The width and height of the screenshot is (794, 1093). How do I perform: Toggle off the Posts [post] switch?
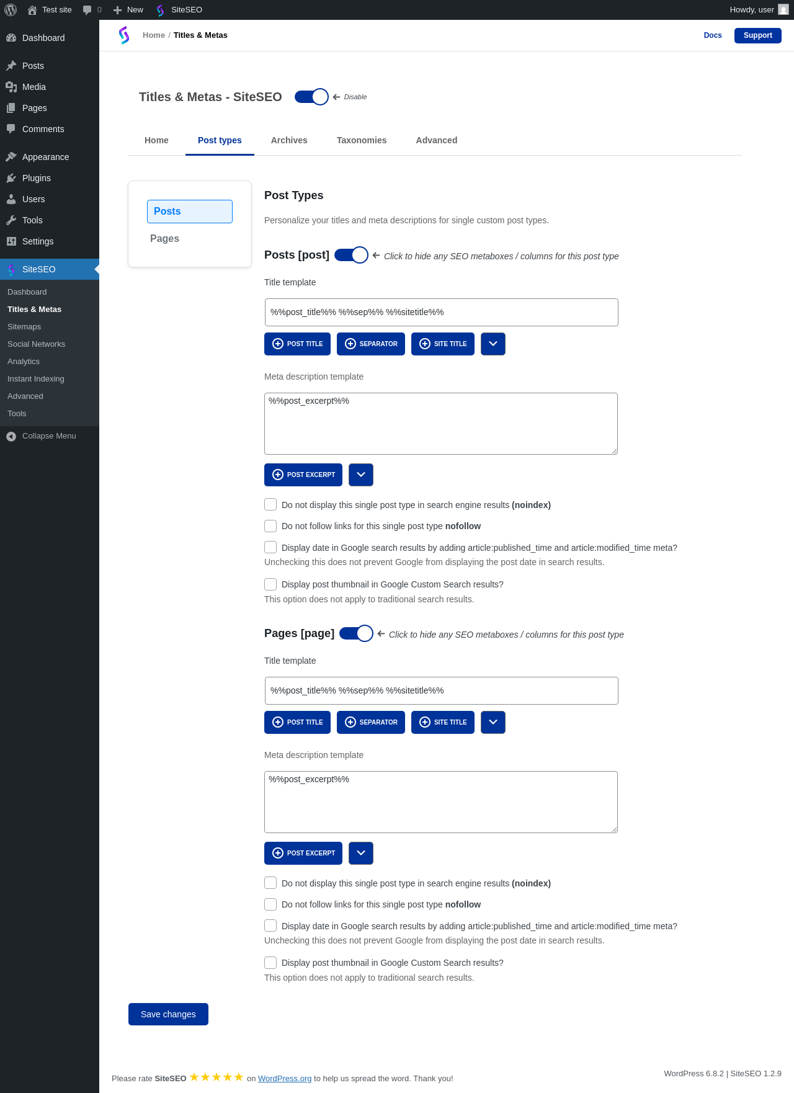pos(351,255)
